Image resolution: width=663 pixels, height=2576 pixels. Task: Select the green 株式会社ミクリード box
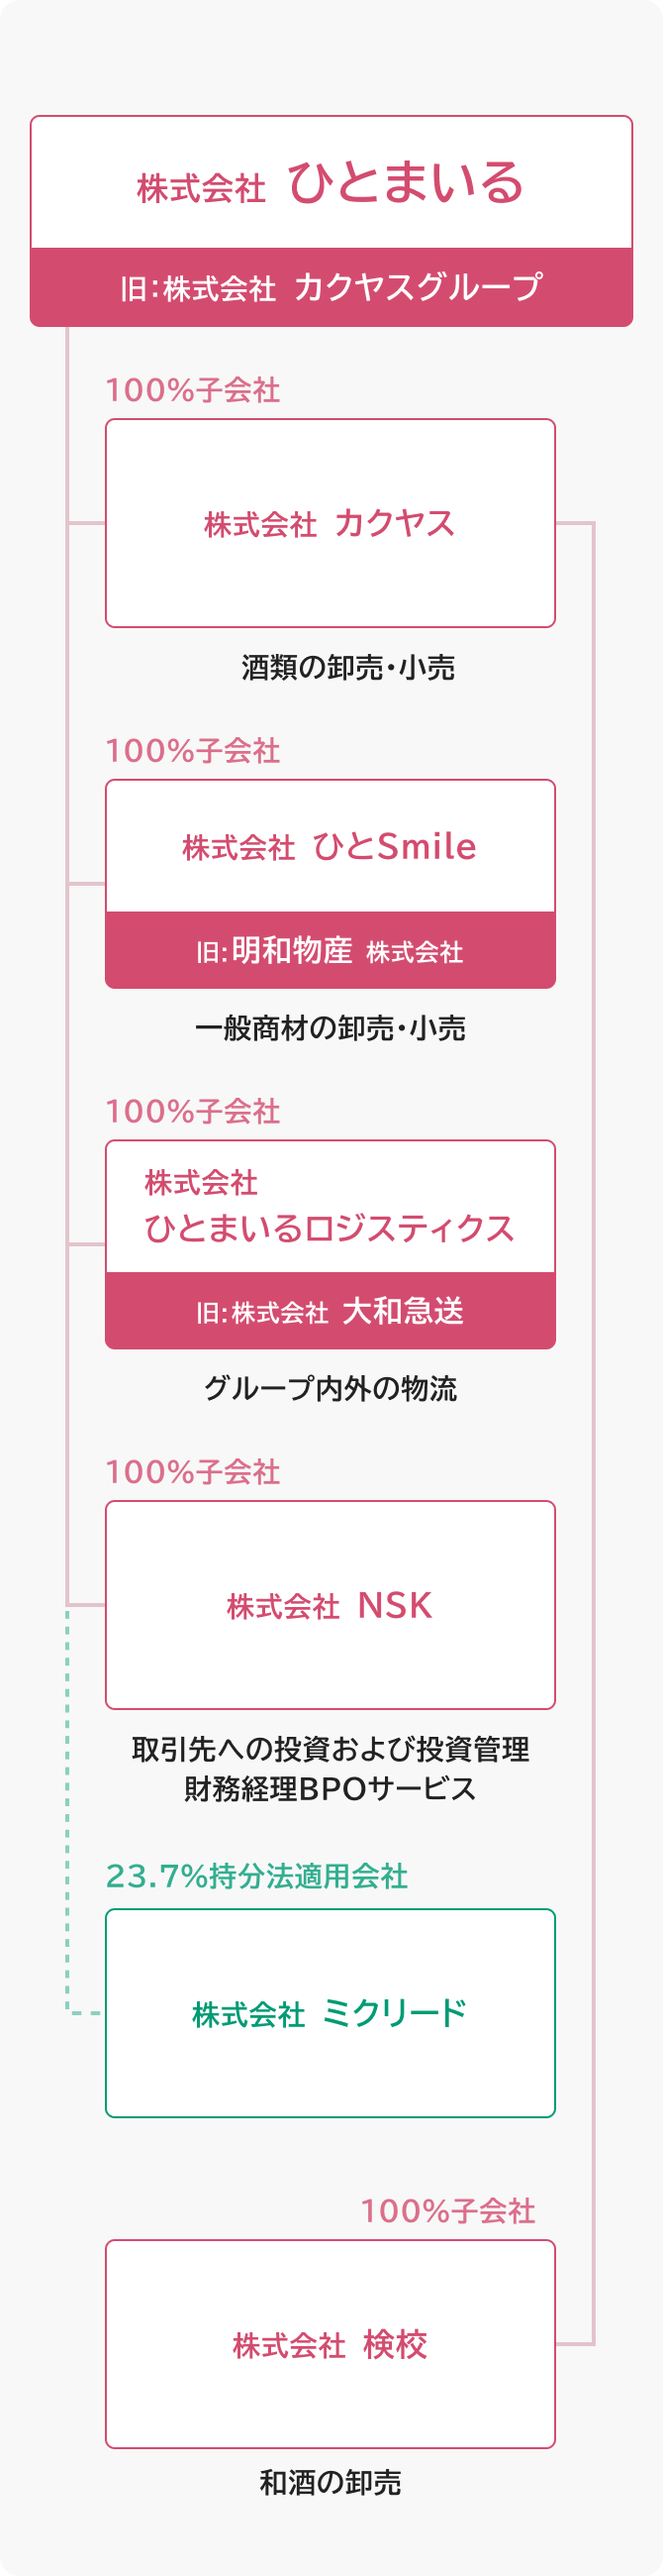coord(331,2013)
